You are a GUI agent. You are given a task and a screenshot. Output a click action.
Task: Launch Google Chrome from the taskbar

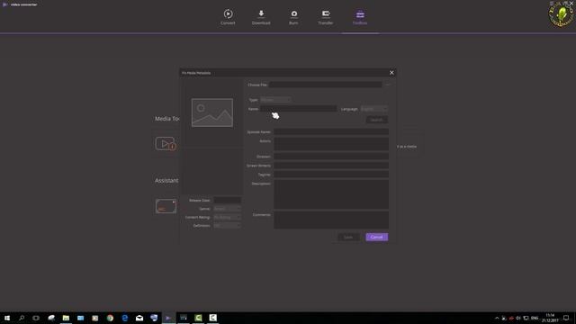[x=110, y=318]
